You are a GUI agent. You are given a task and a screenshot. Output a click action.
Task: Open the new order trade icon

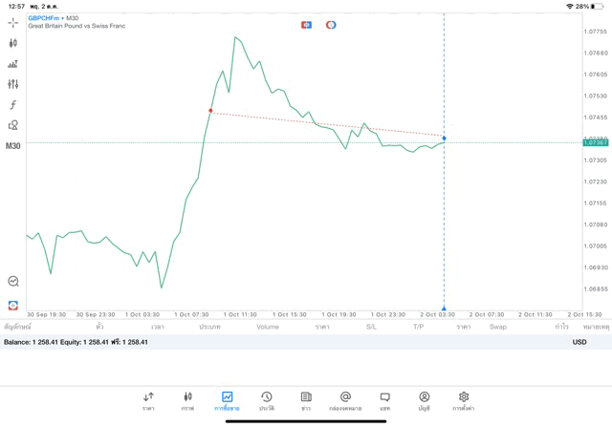(x=12, y=64)
